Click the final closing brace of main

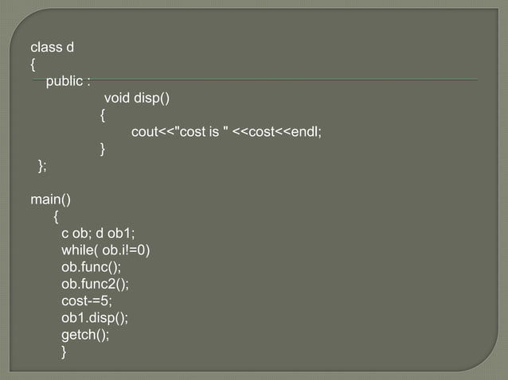[x=64, y=352]
